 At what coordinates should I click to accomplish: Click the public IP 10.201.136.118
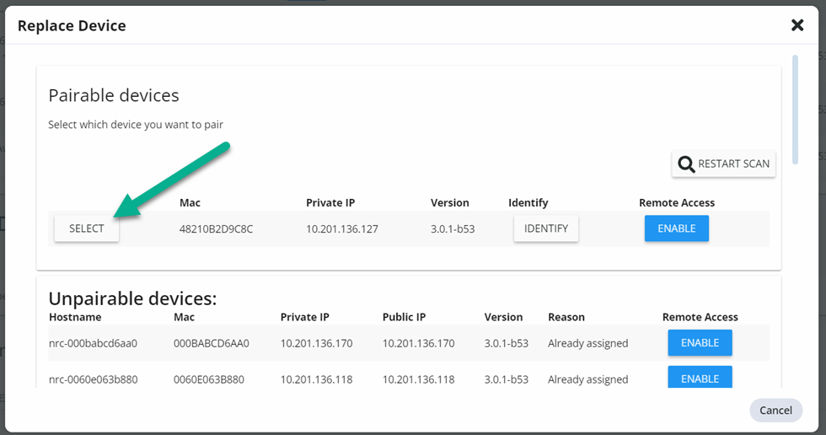(418, 379)
